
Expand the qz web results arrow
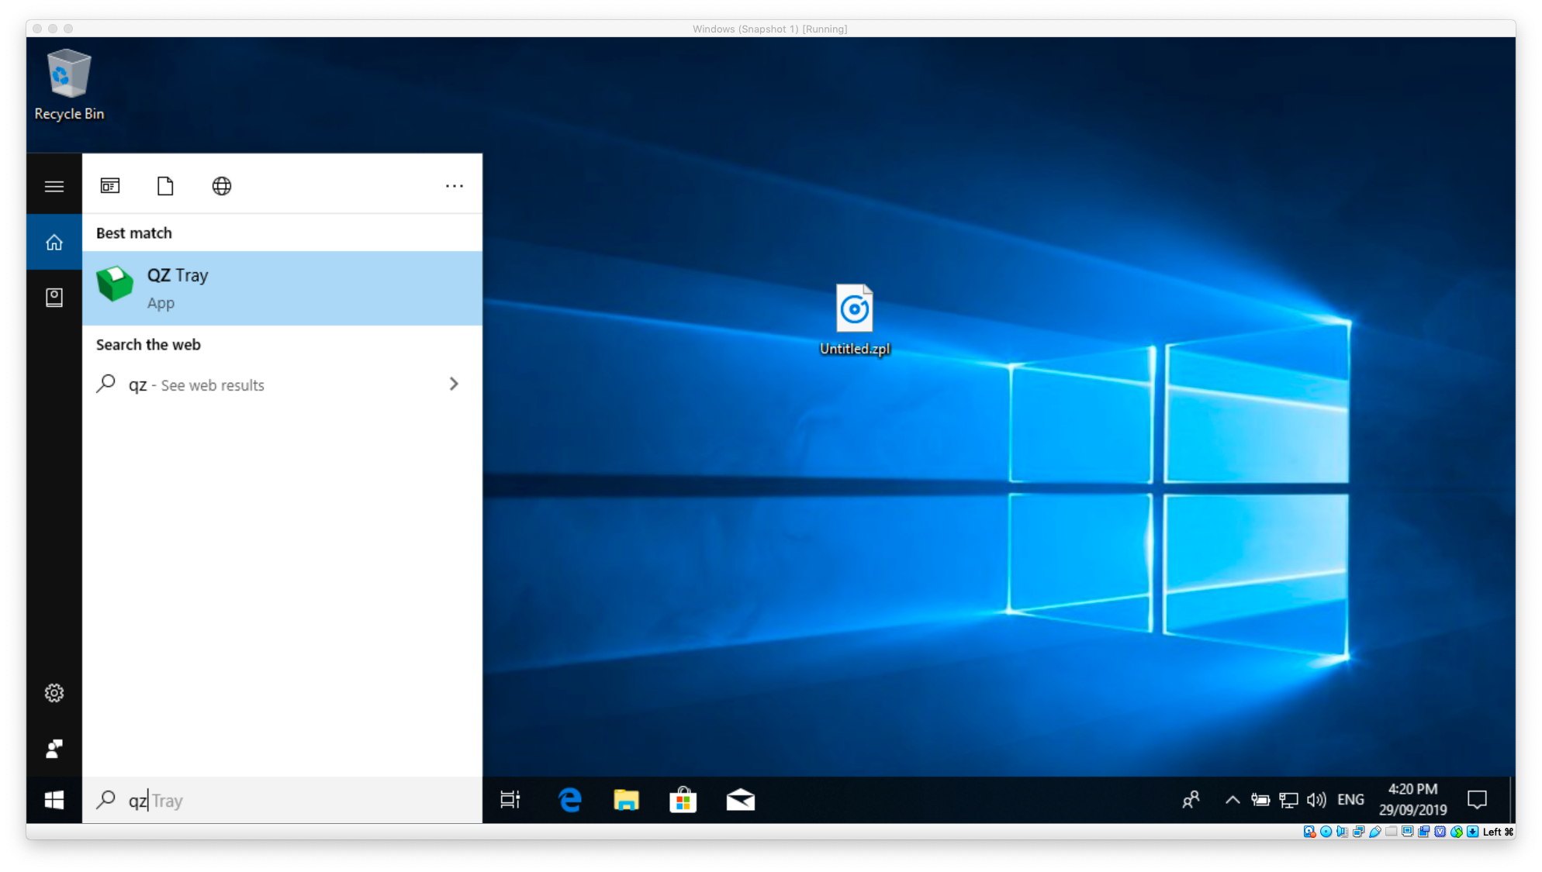coord(454,384)
